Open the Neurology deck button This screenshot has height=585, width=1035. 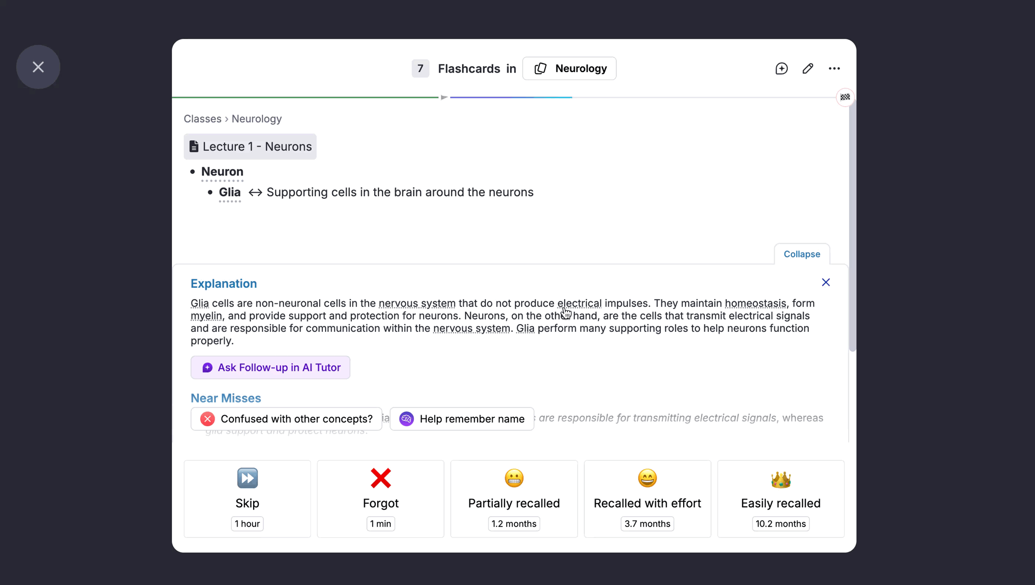[x=569, y=68]
